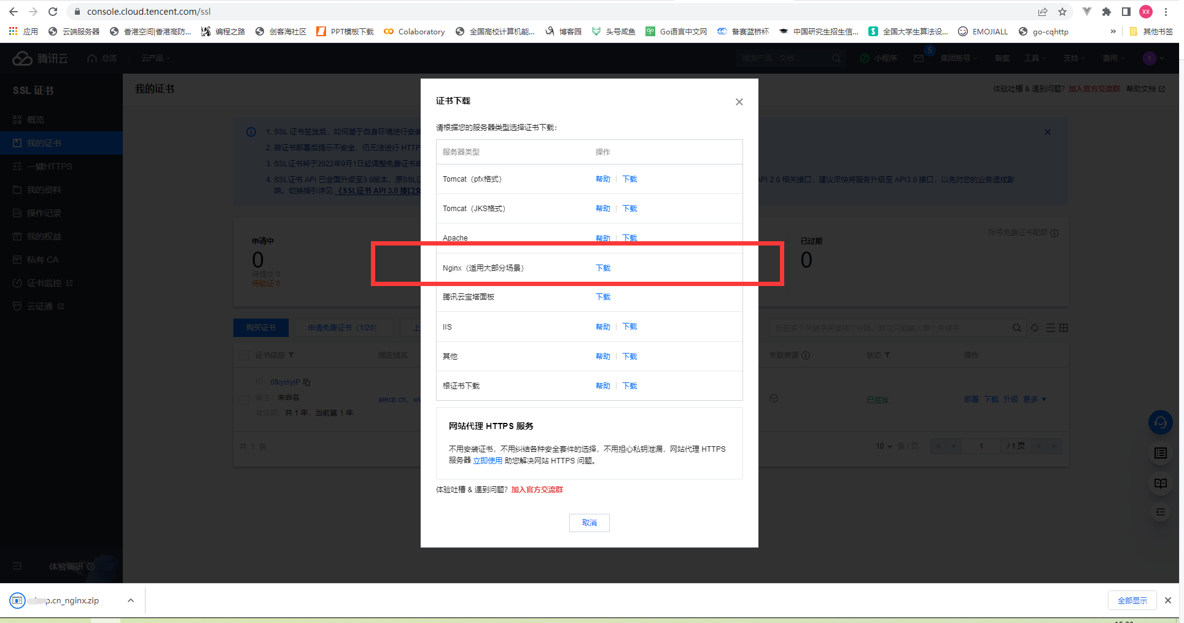The image size is (1184, 623).
Task: Collapse the sidebar via bottom icon
Action: tap(17, 566)
